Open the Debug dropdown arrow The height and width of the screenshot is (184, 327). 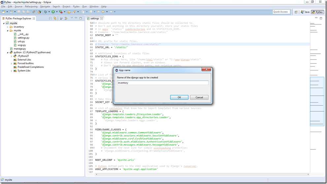tap(49, 12)
